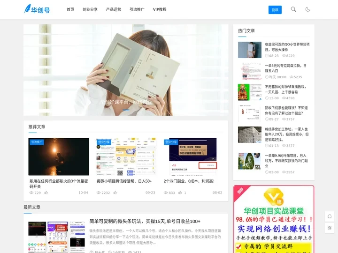Open 引流推广 menu item
This screenshot has width=338, height=253.
tap(137, 9)
